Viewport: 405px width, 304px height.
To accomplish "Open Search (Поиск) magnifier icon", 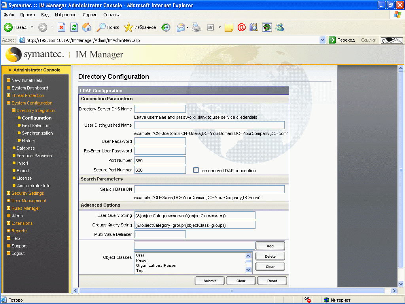I will pyautogui.click(x=101, y=27).
